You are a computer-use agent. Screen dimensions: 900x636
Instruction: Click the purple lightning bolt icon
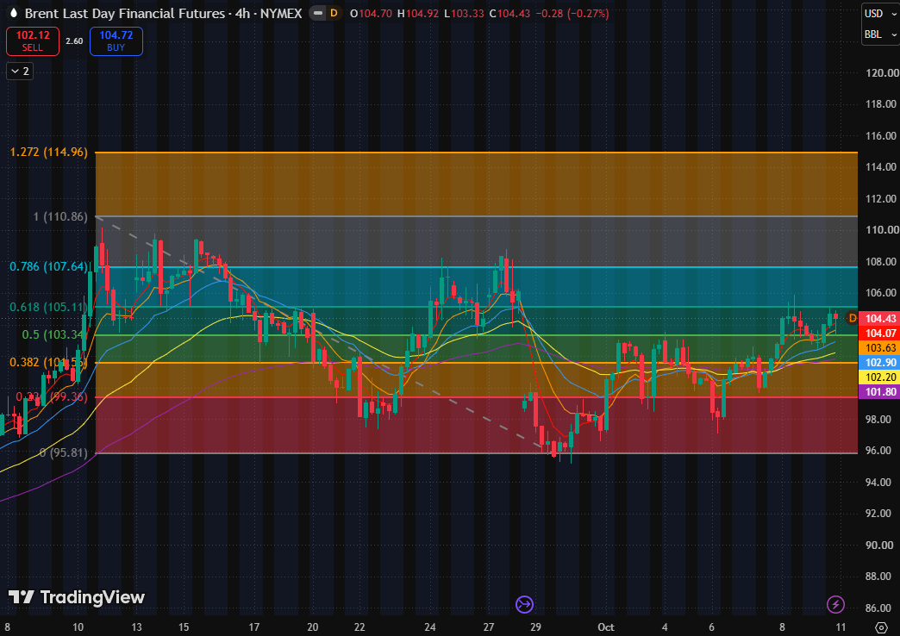(835, 604)
